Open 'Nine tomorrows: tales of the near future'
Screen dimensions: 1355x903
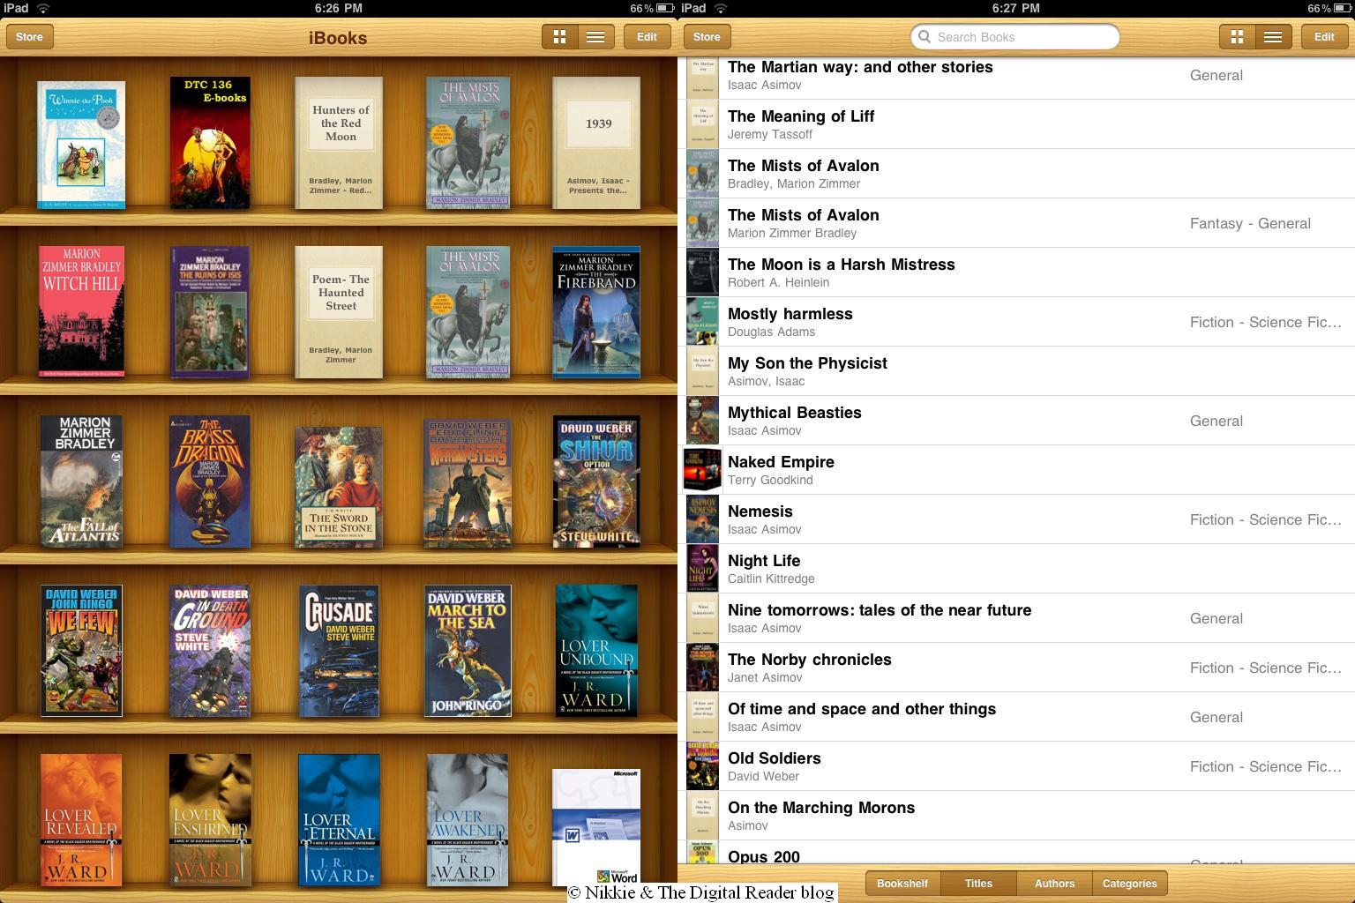[x=1016, y=618]
